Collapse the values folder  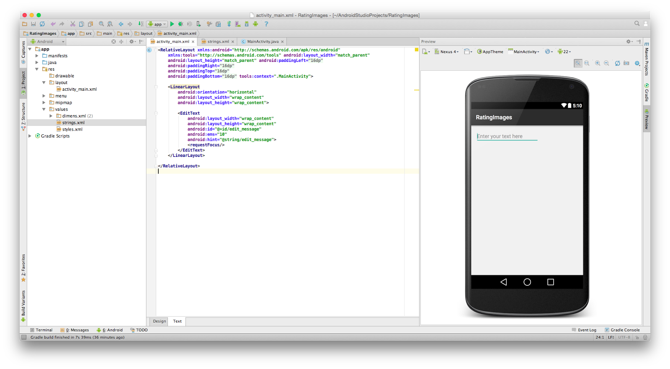pyautogui.click(x=44, y=109)
